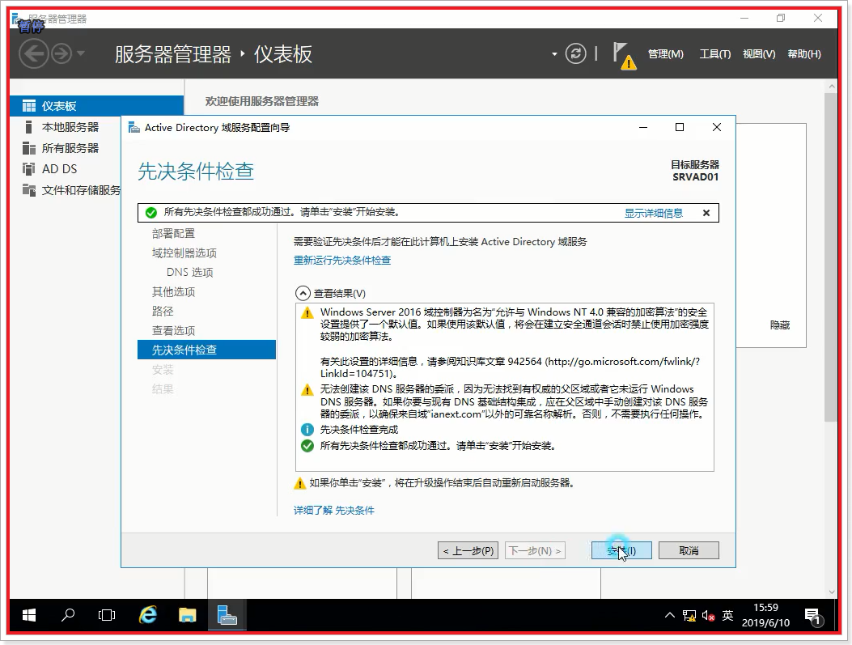Go to the DNS 选项 wizard step
This screenshot has width=852, height=645.
(189, 272)
